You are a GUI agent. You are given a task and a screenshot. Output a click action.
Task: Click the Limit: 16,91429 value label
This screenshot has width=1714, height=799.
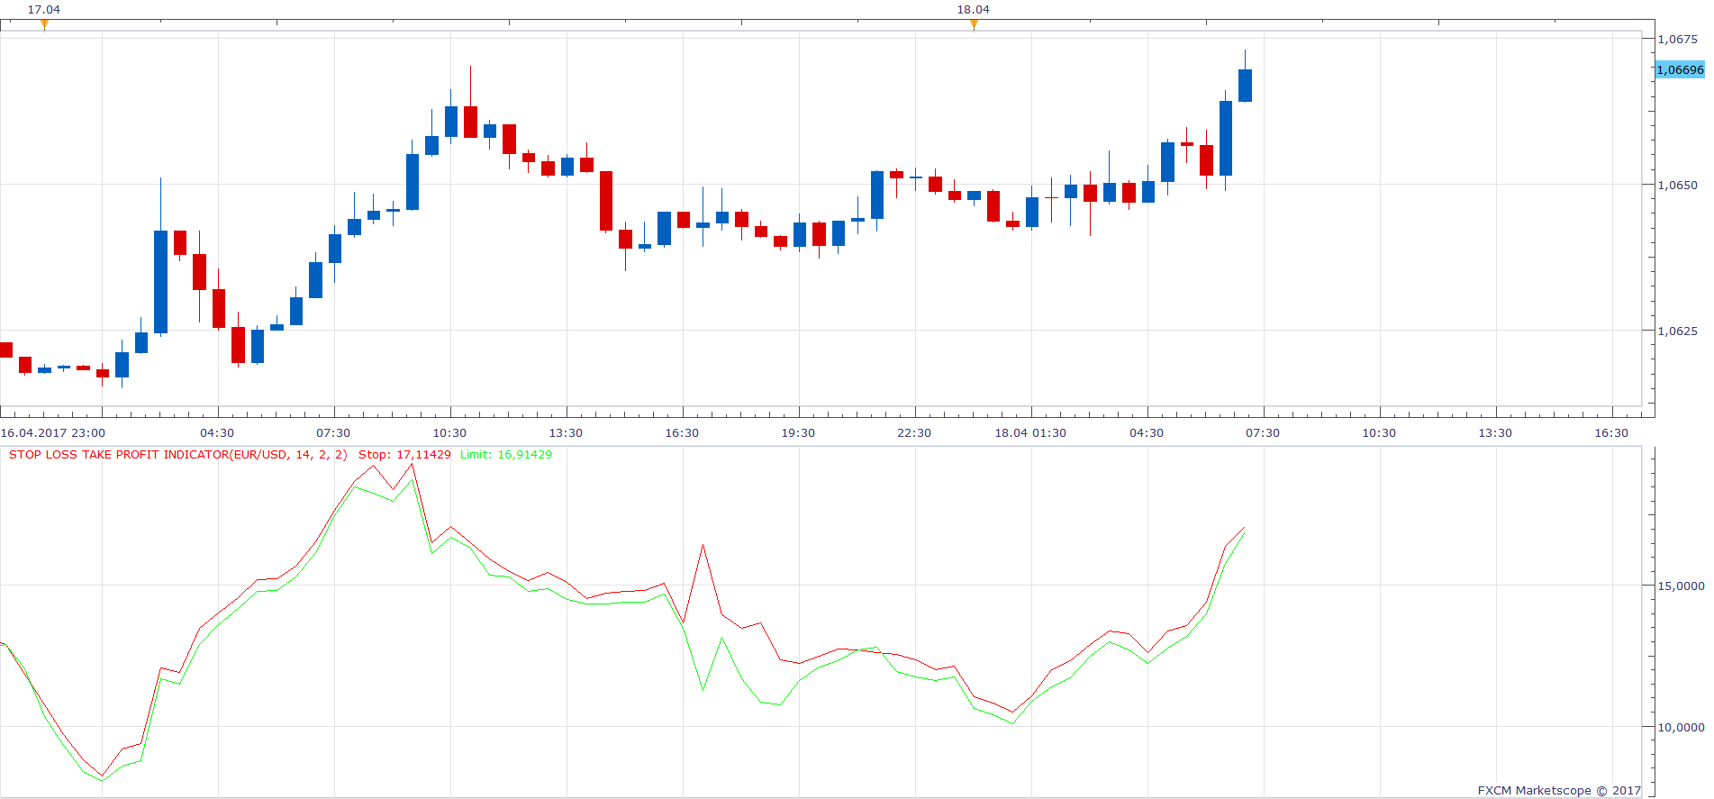tap(506, 455)
